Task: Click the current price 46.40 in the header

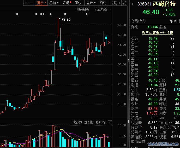Action: (151, 12)
